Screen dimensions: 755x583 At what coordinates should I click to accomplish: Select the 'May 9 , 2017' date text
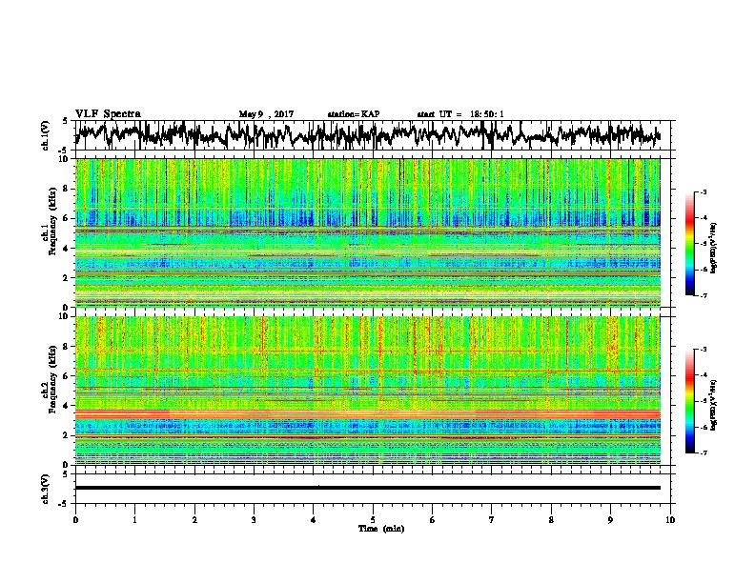266,114
